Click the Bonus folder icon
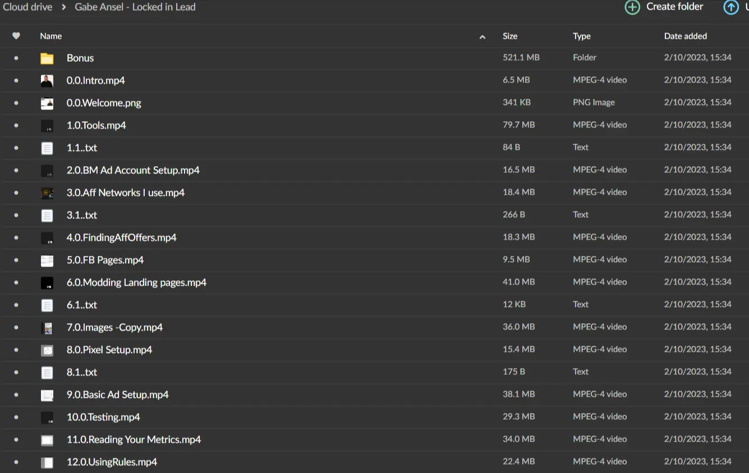Screen dimensions: 749x473 pos(47,58)
